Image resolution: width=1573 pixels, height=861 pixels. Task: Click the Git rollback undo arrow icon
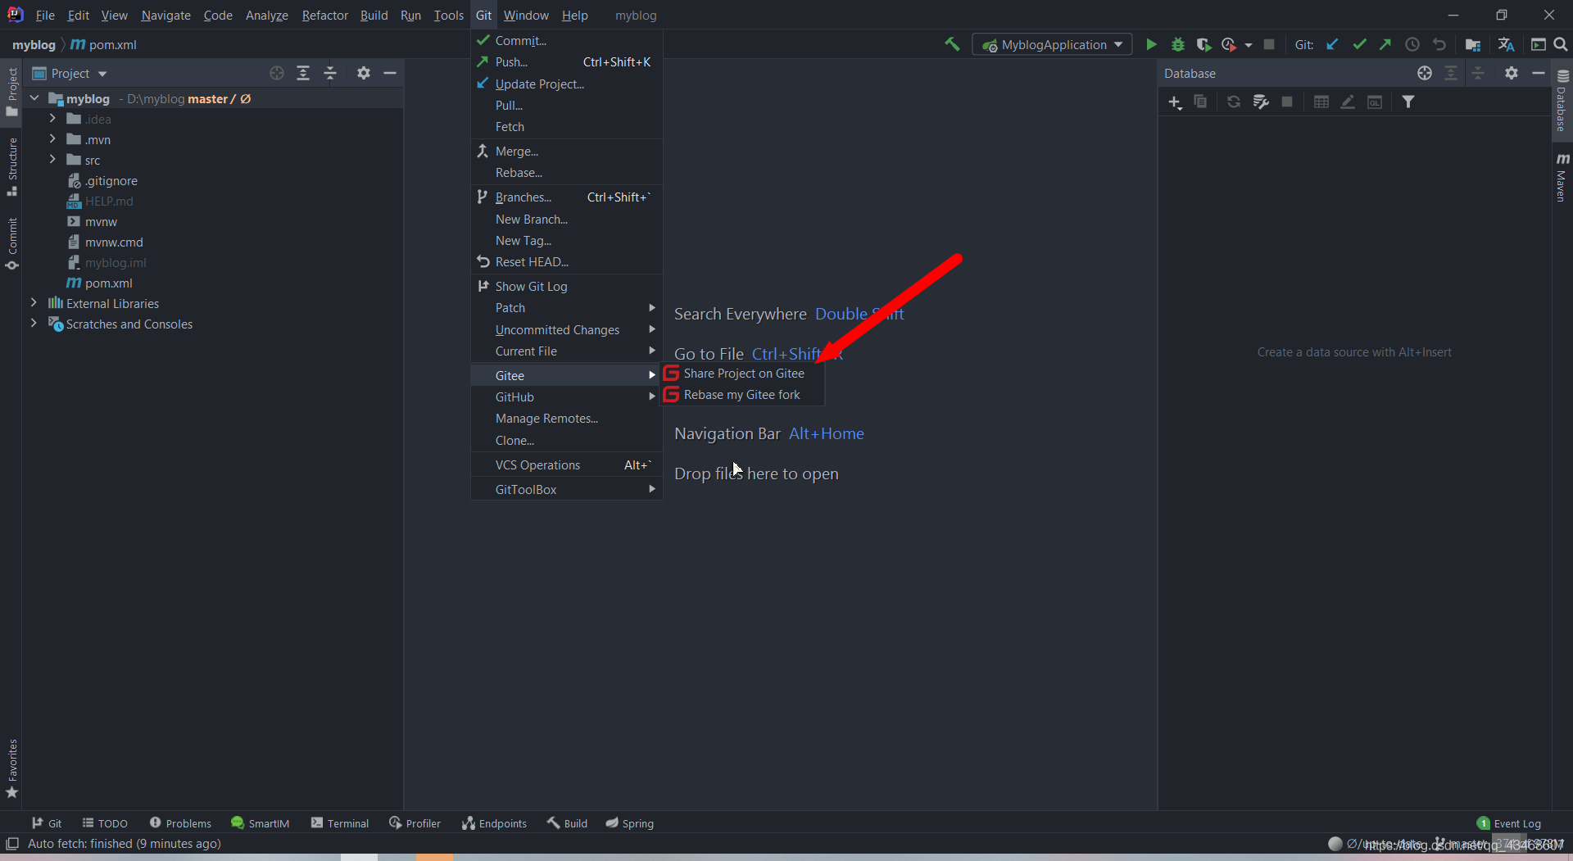tap(1439, 44)
